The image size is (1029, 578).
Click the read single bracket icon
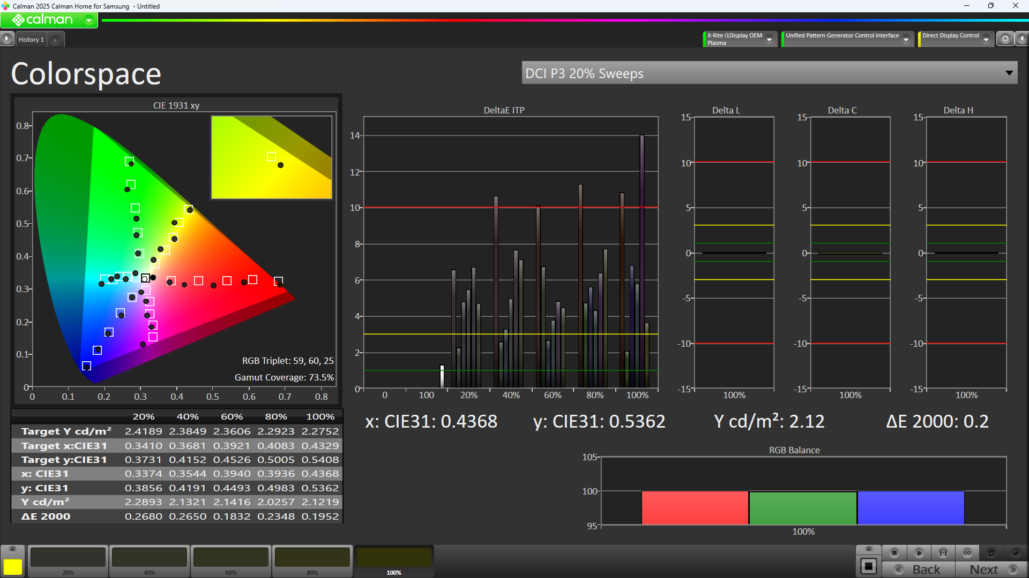tap(943, 553)
